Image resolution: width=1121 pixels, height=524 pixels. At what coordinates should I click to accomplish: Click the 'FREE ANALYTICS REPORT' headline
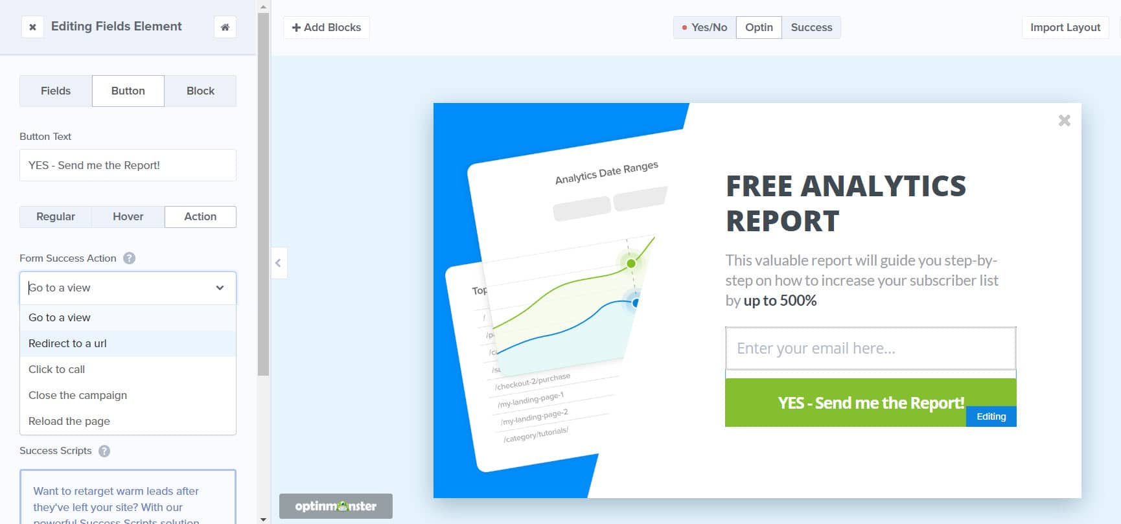(846, 203)
